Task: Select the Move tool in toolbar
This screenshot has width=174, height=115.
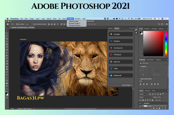Action: pos(7,30)
